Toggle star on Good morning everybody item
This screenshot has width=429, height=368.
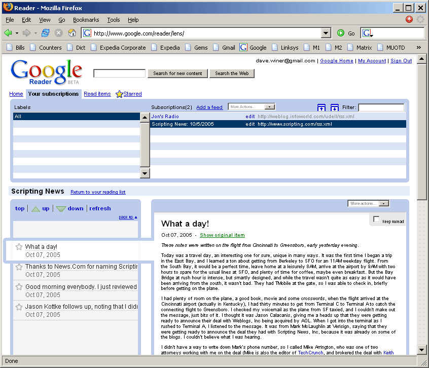19,287
